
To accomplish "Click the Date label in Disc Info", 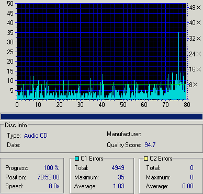I will 14,145.
